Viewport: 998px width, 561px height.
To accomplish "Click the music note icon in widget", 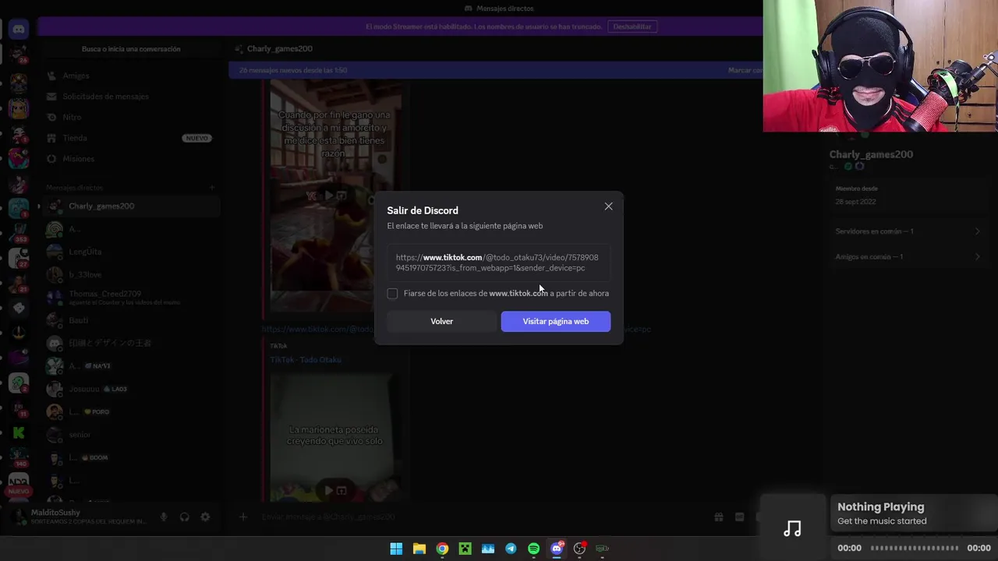I will point(792,528).
